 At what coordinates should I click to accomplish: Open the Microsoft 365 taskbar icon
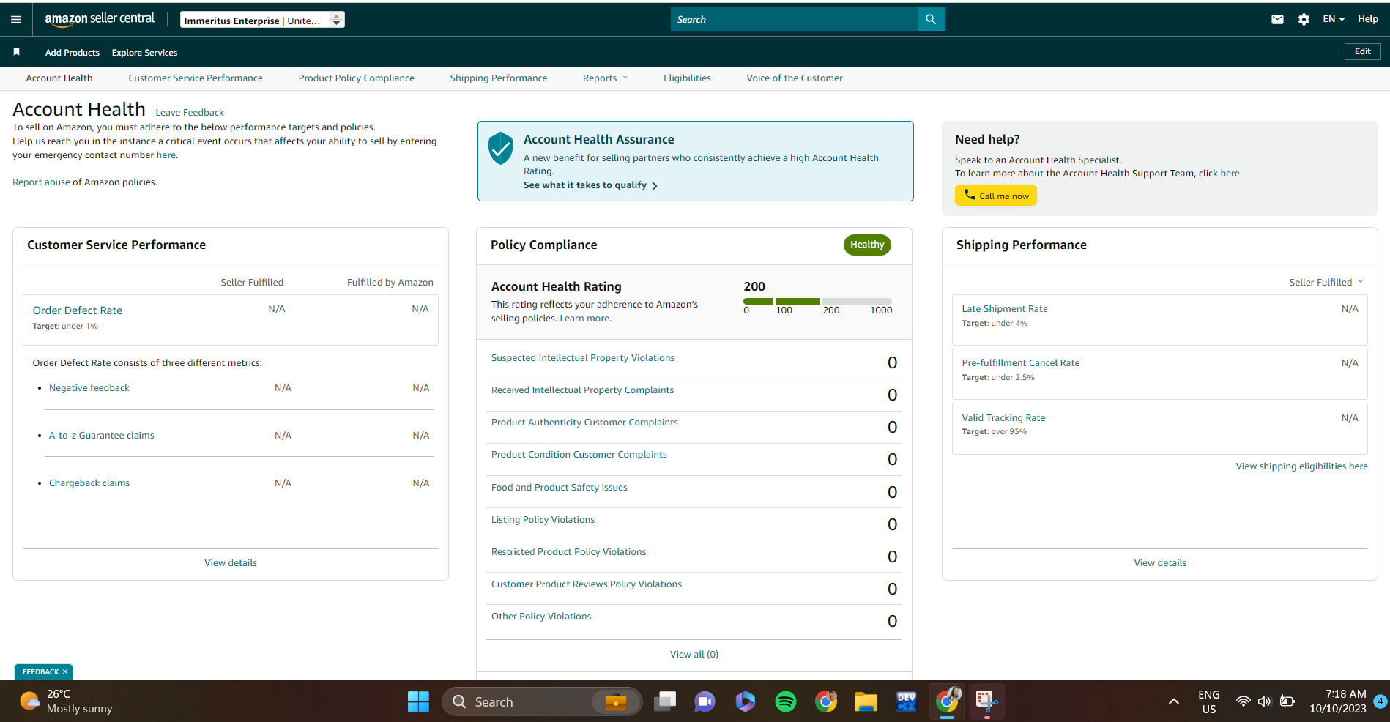(745, 701)
